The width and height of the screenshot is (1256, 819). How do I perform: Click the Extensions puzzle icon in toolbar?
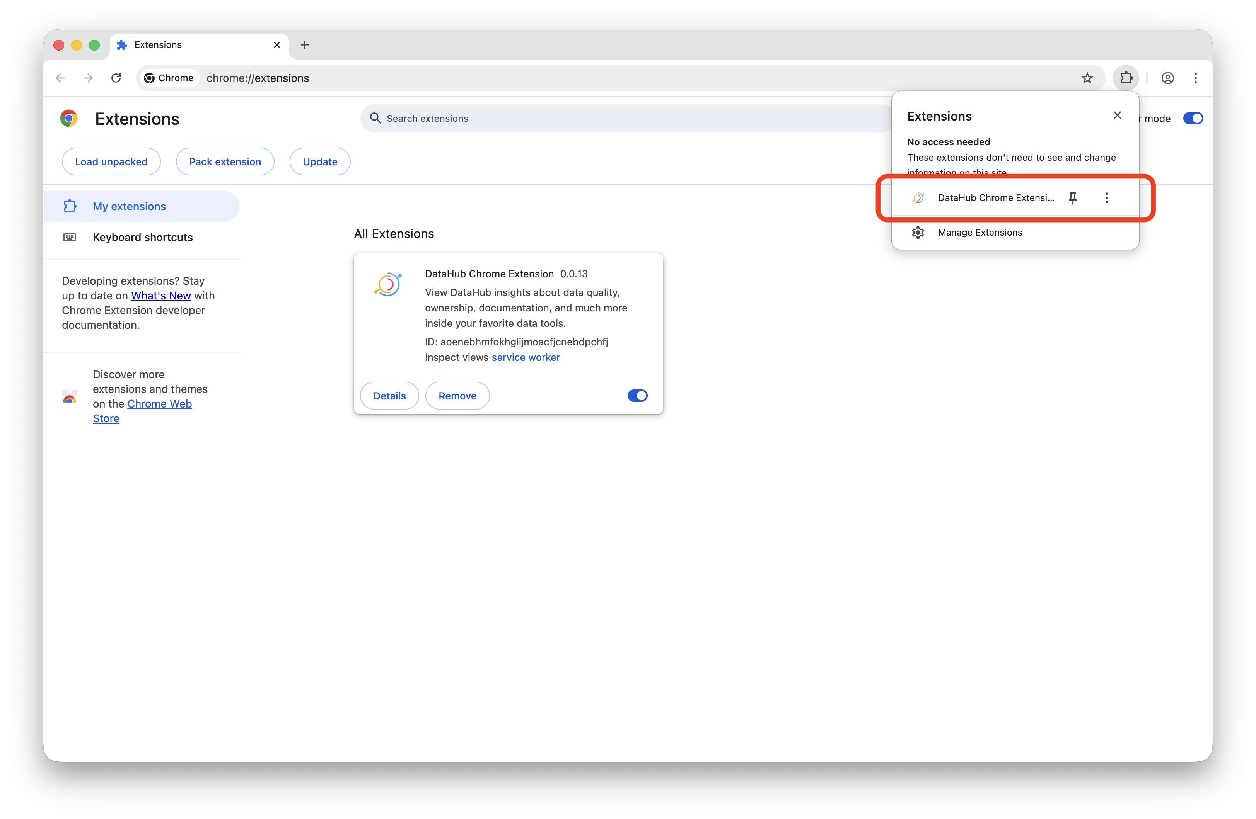pos(1126,78)
